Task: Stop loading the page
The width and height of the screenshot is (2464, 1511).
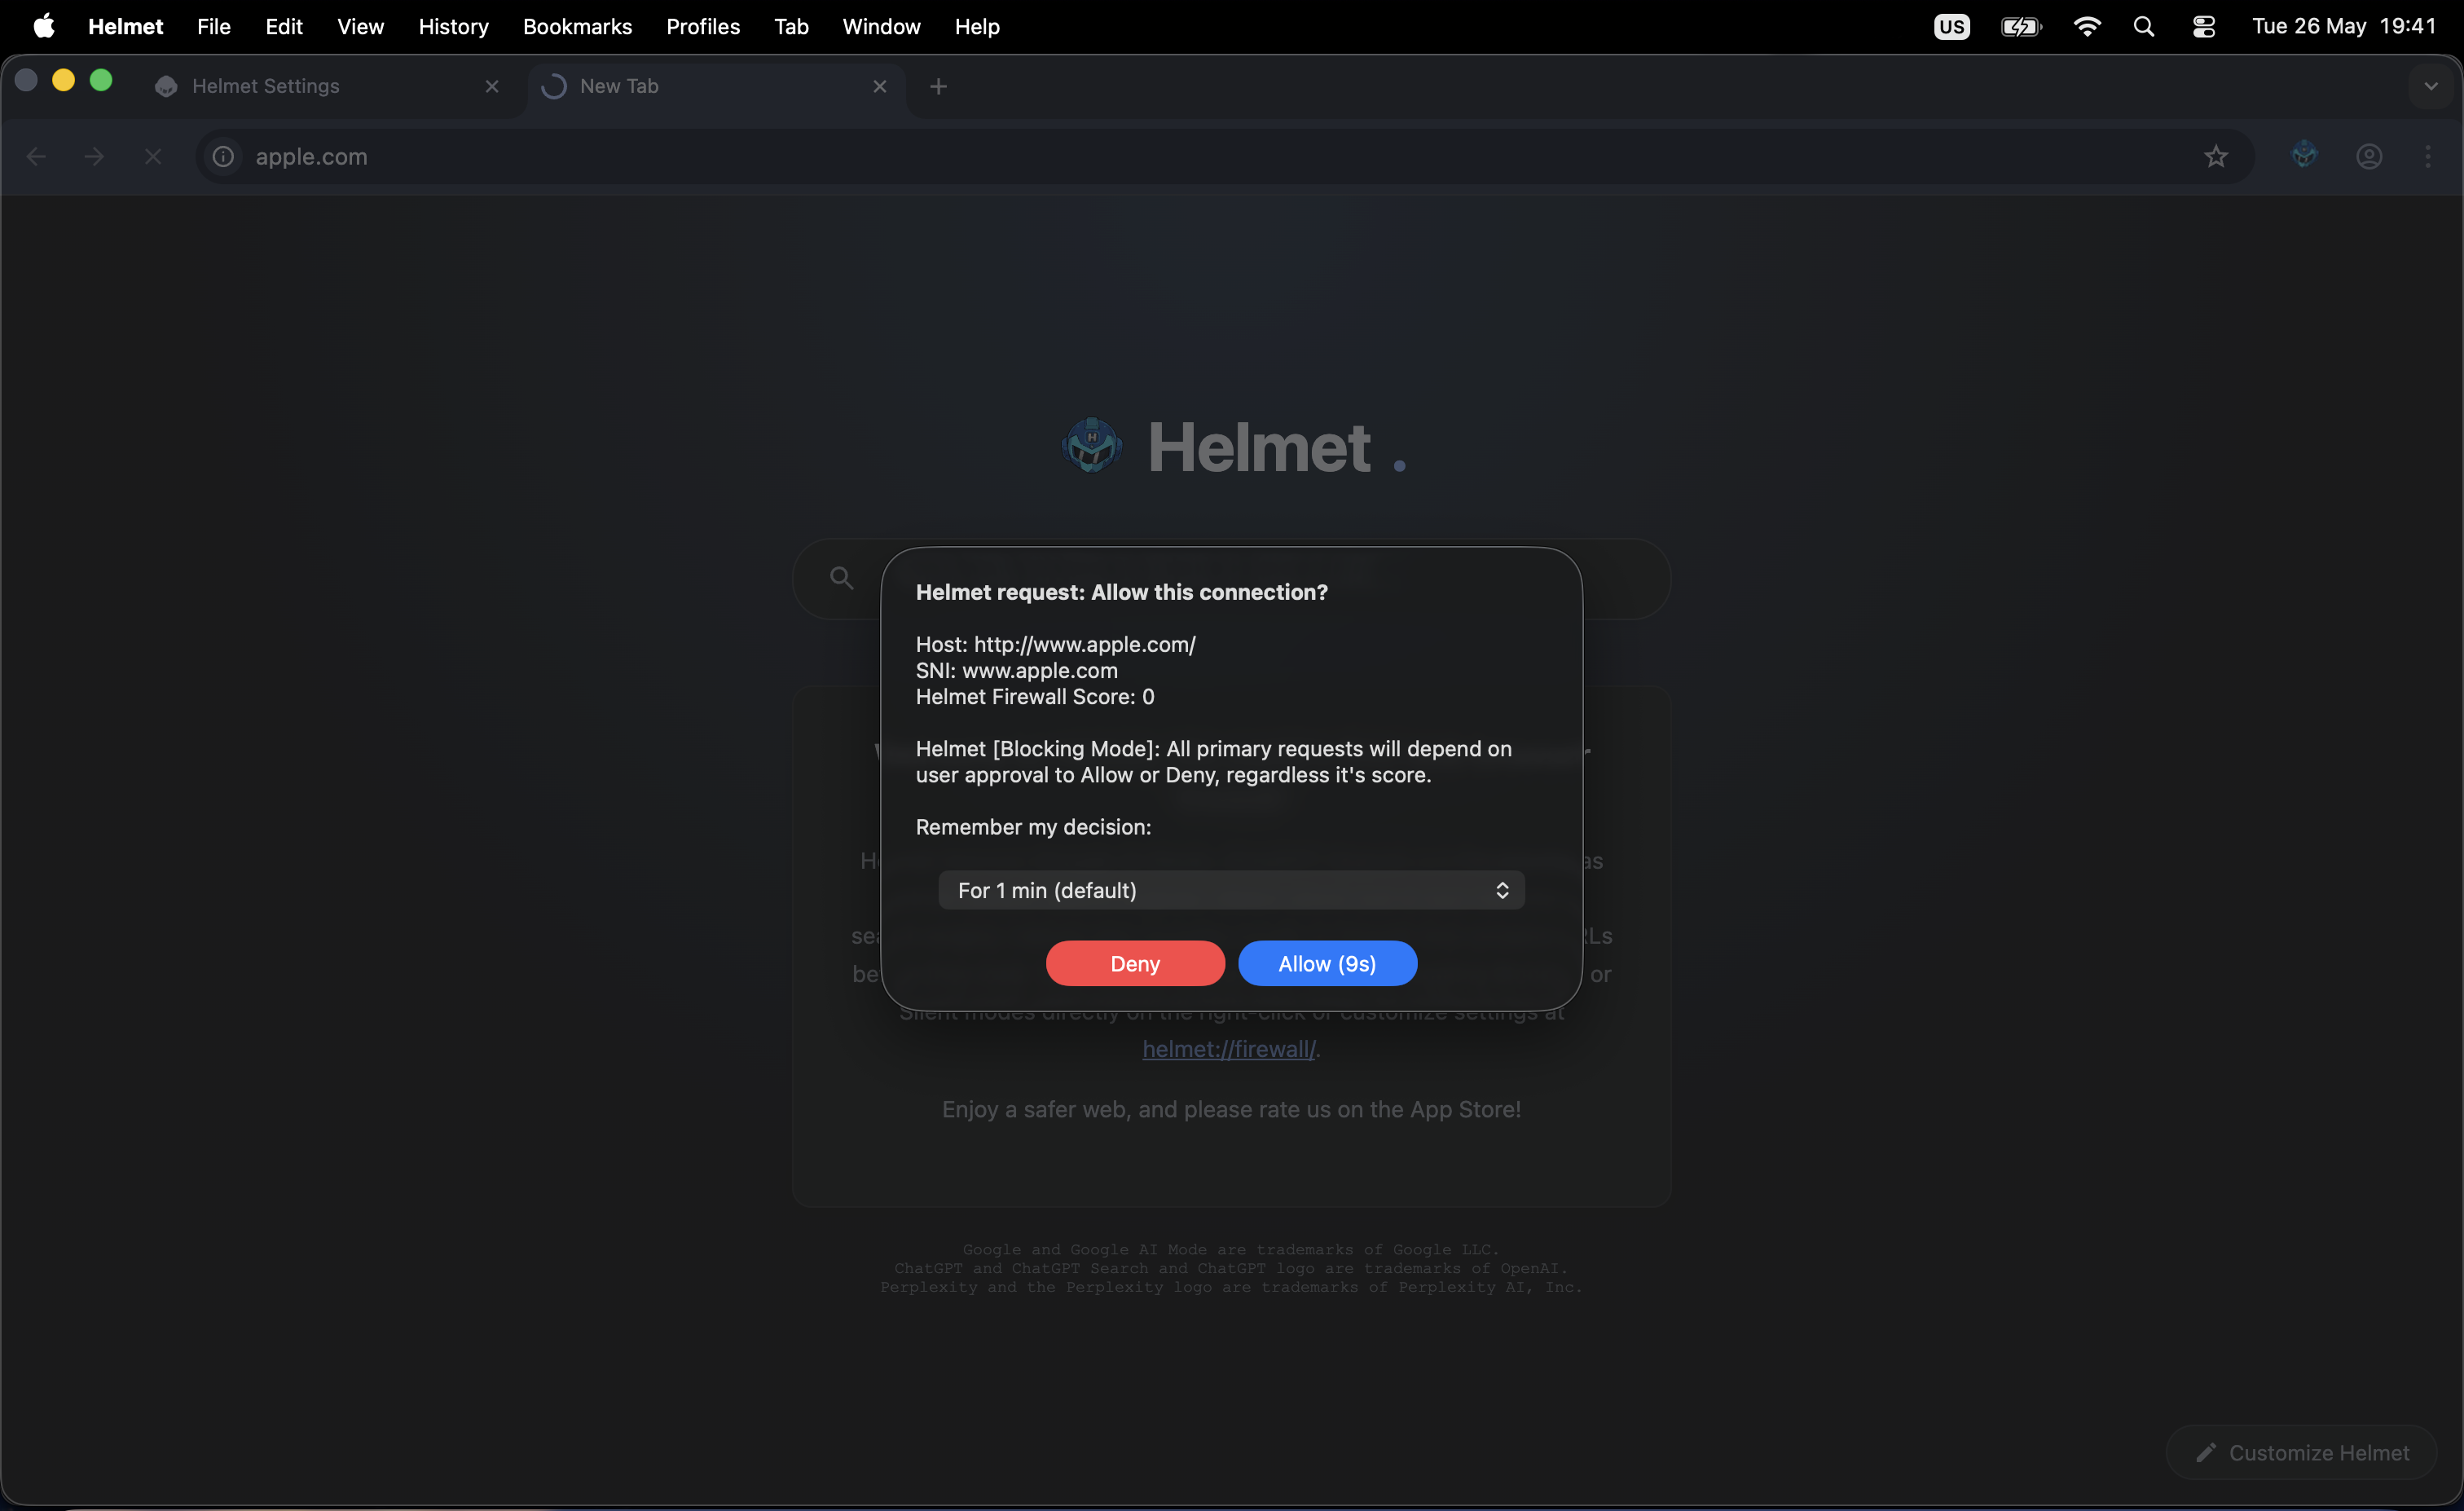Action: (153, 157)
